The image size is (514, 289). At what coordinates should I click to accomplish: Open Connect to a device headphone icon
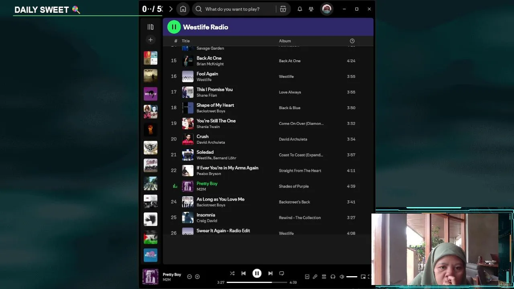333,277
